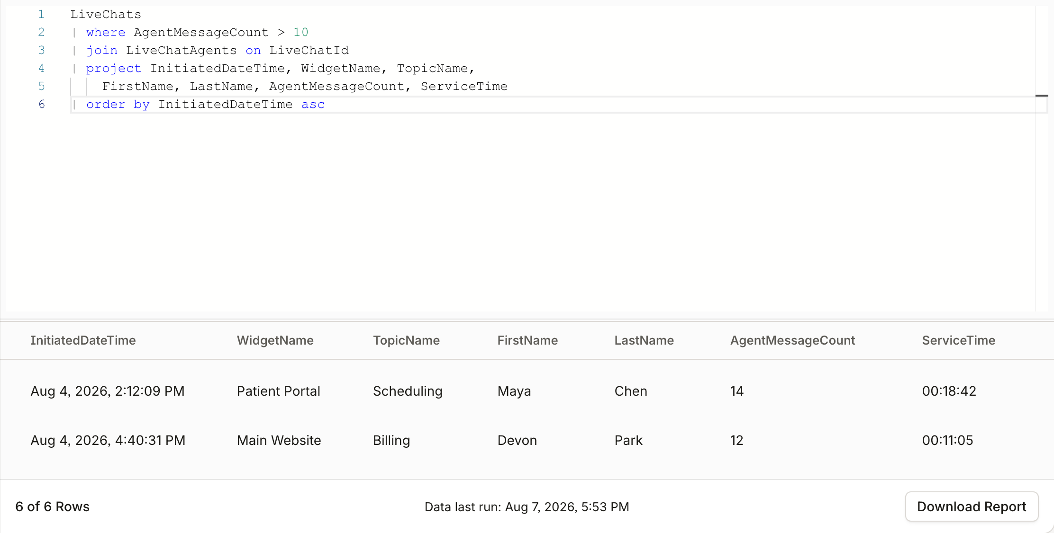Click the 'Billing' topic cell
1054x533 pixels.
pyautogui.click(x=391, y=440)
